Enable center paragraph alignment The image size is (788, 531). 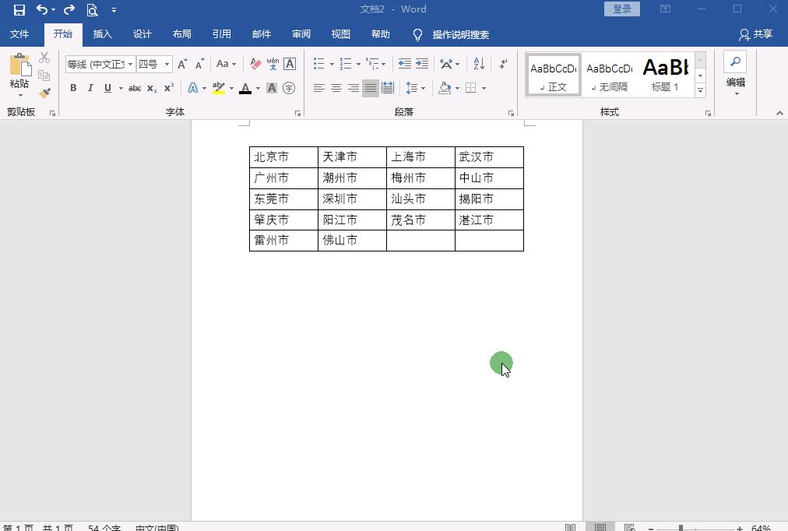336,88
